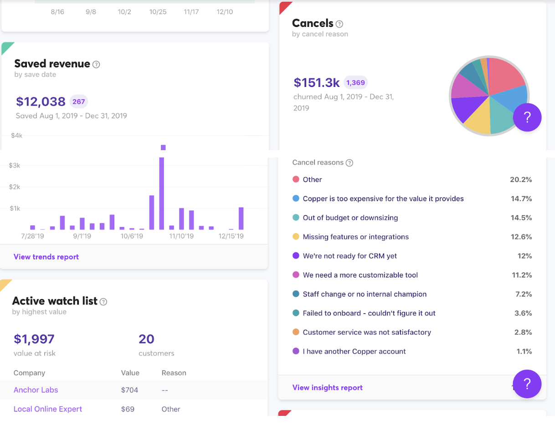
Task: Click the 267 saves count badge
Action: [x=79, y=101]
